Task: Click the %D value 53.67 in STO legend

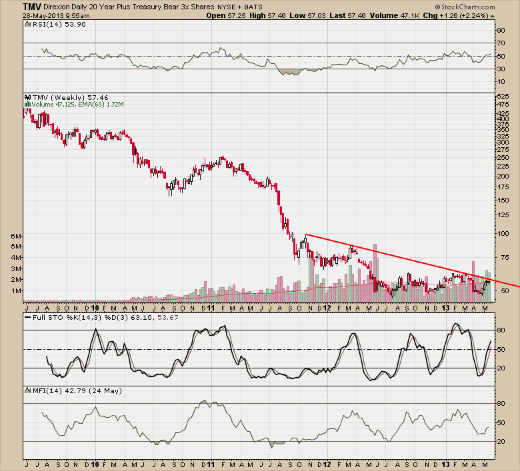Action: click(x=167, y=318)
